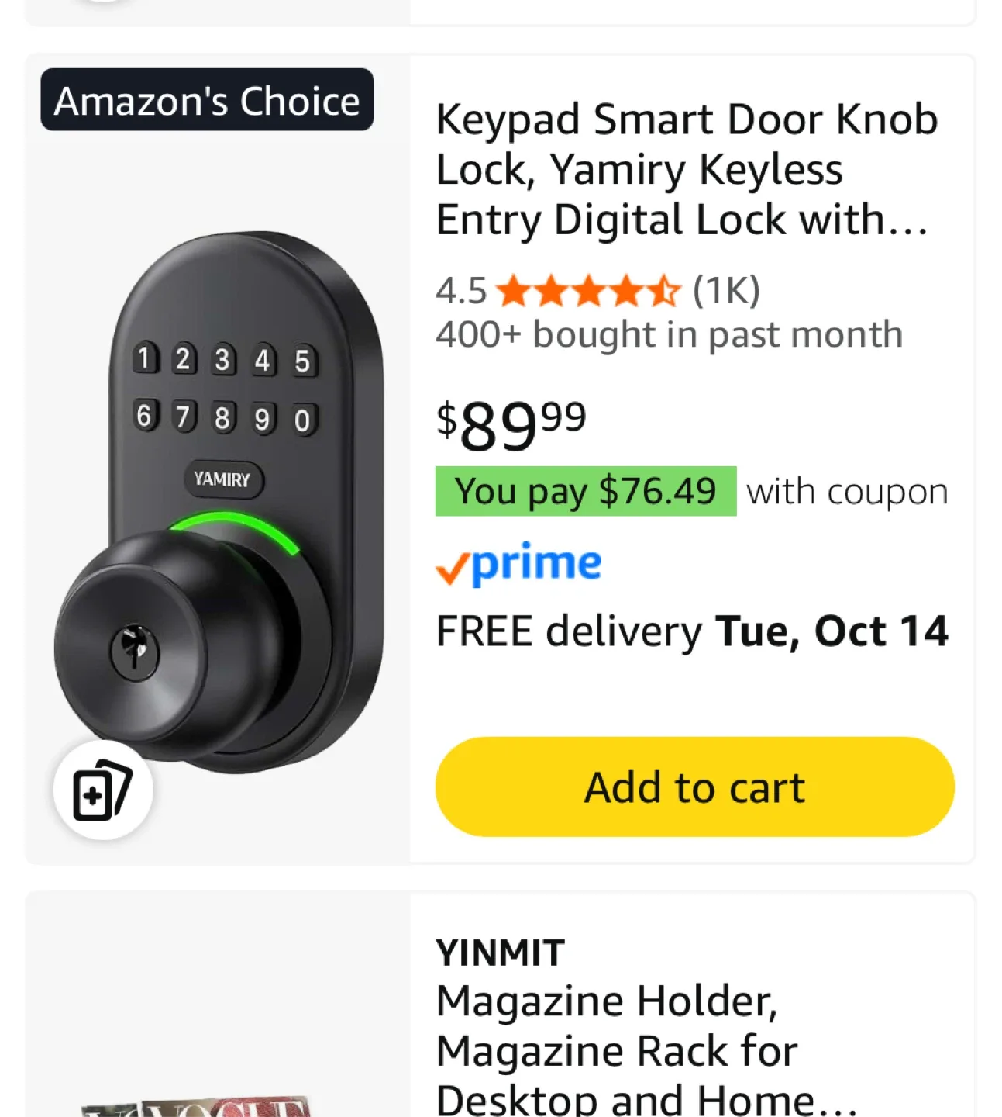The height and width of the screenshot is (1117, 1002).
Task: Tap the green LED ring on the lock photo
Action: pos(236,526)
